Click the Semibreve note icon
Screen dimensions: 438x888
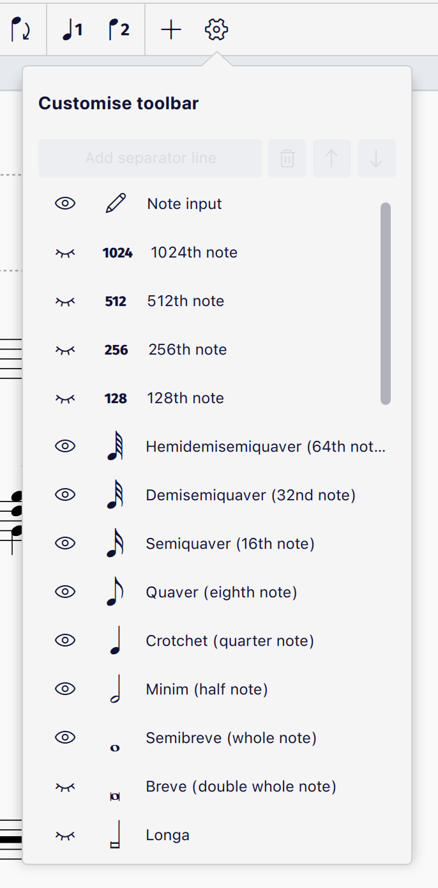(x=115, y=737)
